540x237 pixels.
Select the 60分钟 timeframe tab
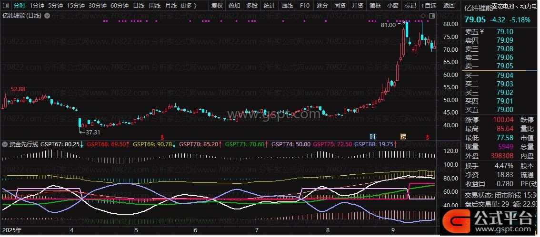[119, 6]
